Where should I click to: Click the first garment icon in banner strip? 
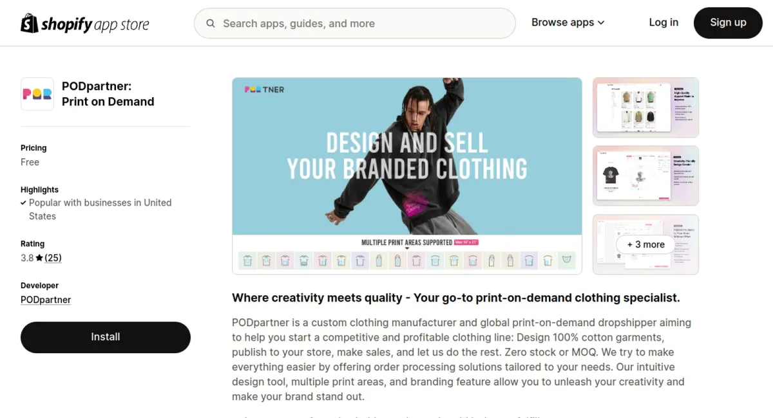(x=248, y=260)
